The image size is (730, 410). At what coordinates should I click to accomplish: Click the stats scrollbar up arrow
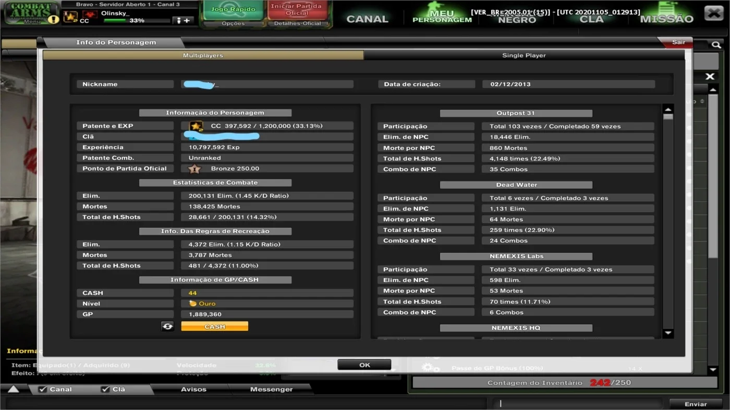(x=668, y=109)
